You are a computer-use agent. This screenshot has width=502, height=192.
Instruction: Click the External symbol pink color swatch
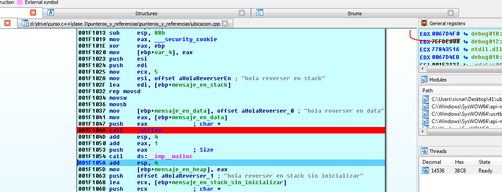(20, 2)
